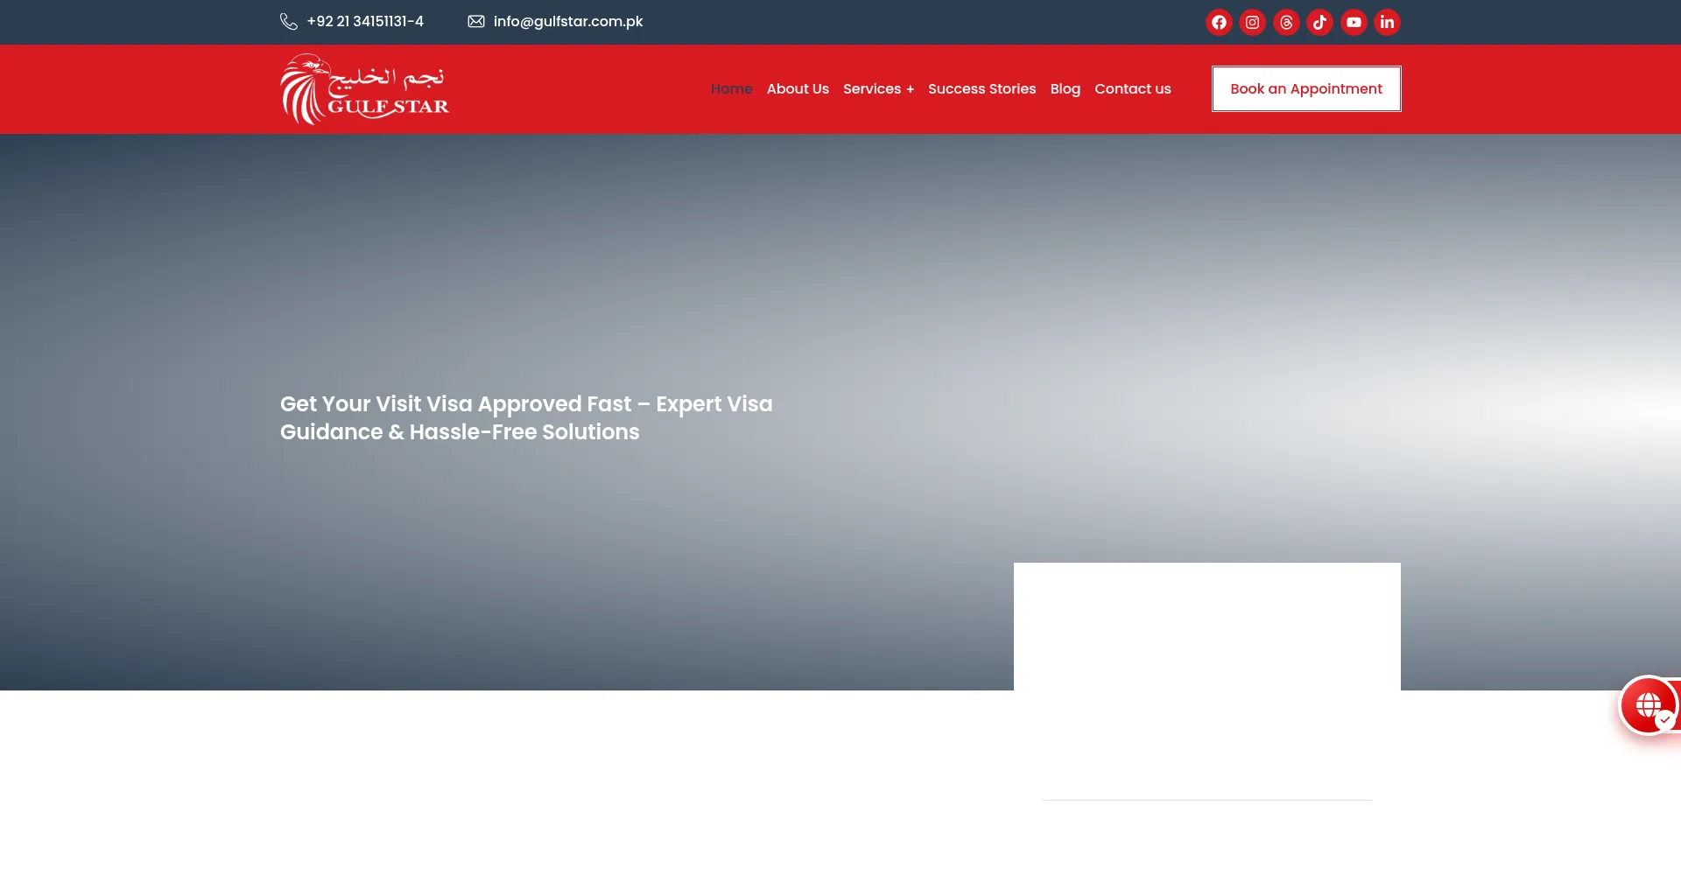Open the LinkedIn social icon

[1387, 22]
